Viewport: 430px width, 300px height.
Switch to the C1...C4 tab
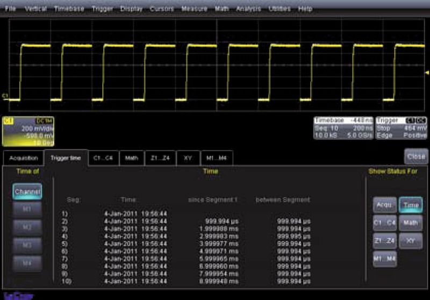[103, 158]
